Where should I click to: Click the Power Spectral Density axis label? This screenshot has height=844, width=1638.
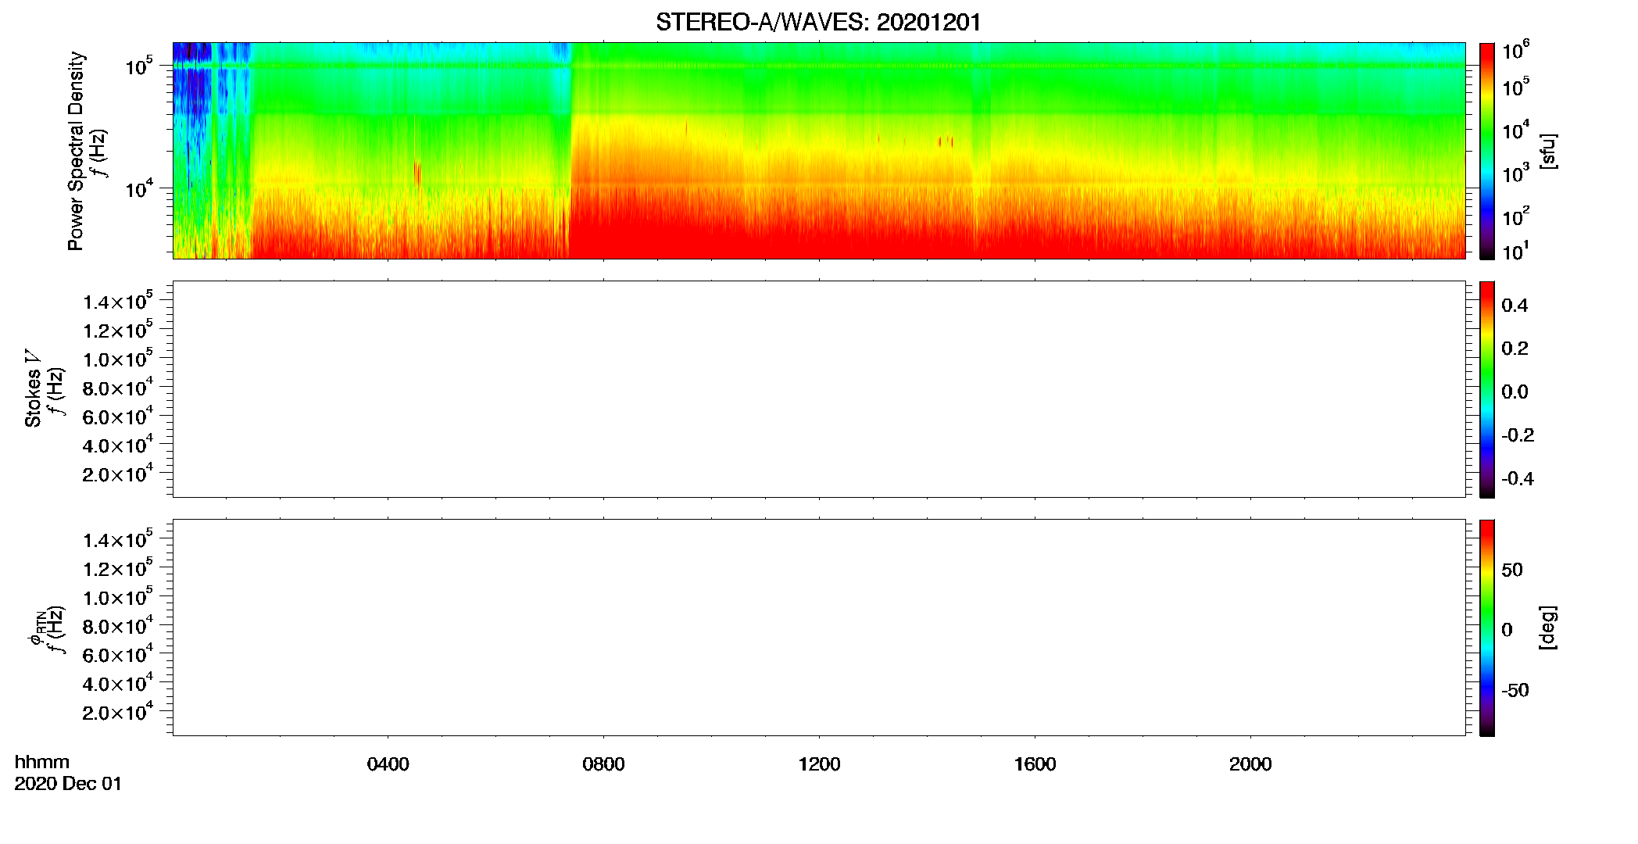[x=76, y=151]
